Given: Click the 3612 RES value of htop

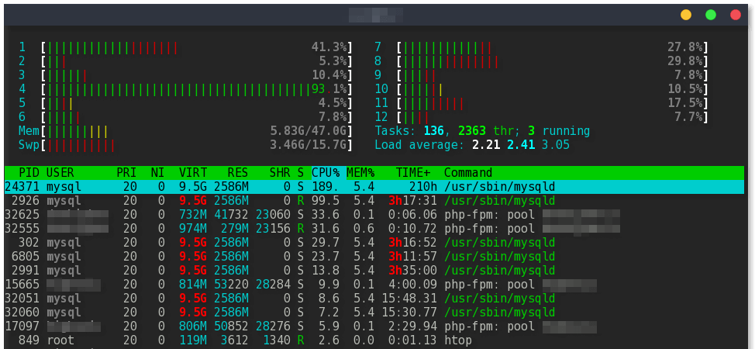Looking at the screenshot, I should pyautogui.click(x=235, y=340).
